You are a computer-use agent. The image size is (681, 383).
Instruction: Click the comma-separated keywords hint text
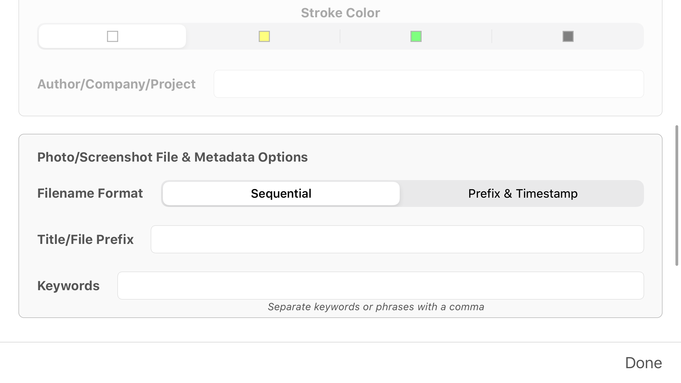coord(376,307)
